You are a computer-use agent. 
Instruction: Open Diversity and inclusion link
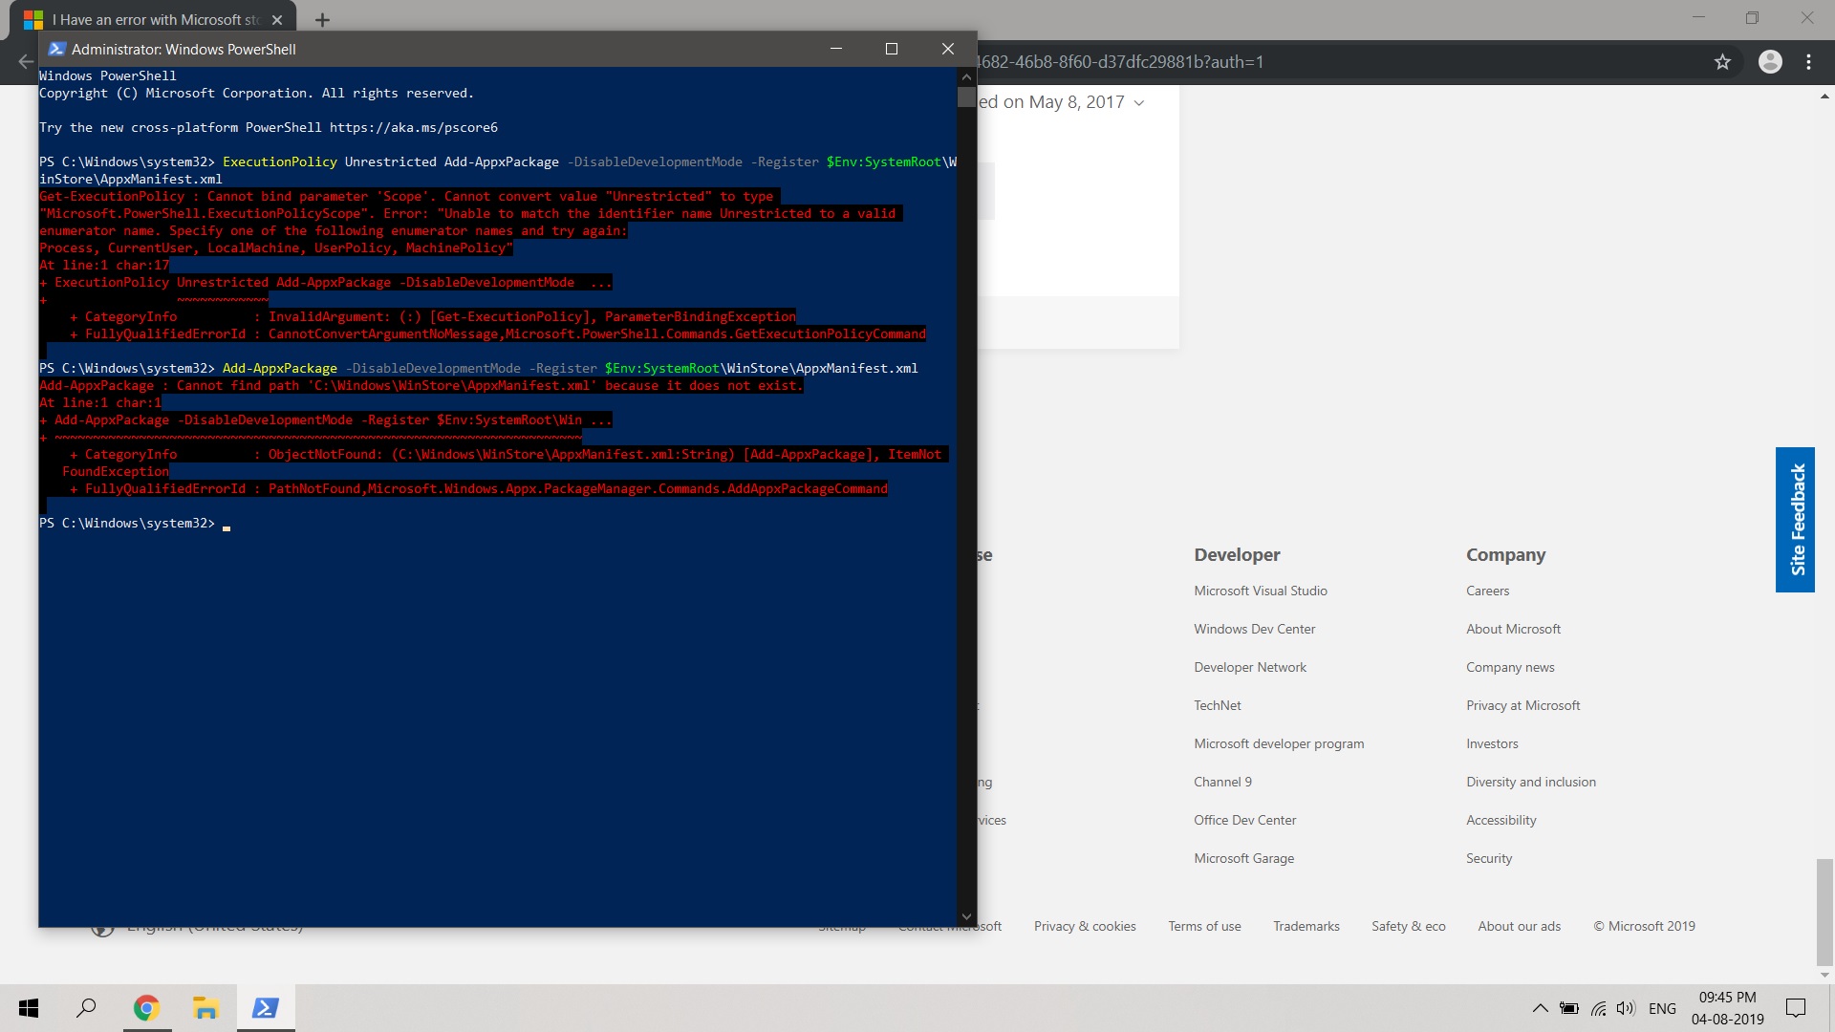1530,782
